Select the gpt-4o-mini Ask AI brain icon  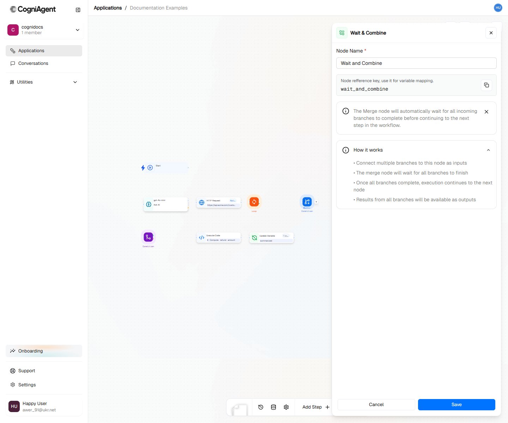click(x=149, y=204)
